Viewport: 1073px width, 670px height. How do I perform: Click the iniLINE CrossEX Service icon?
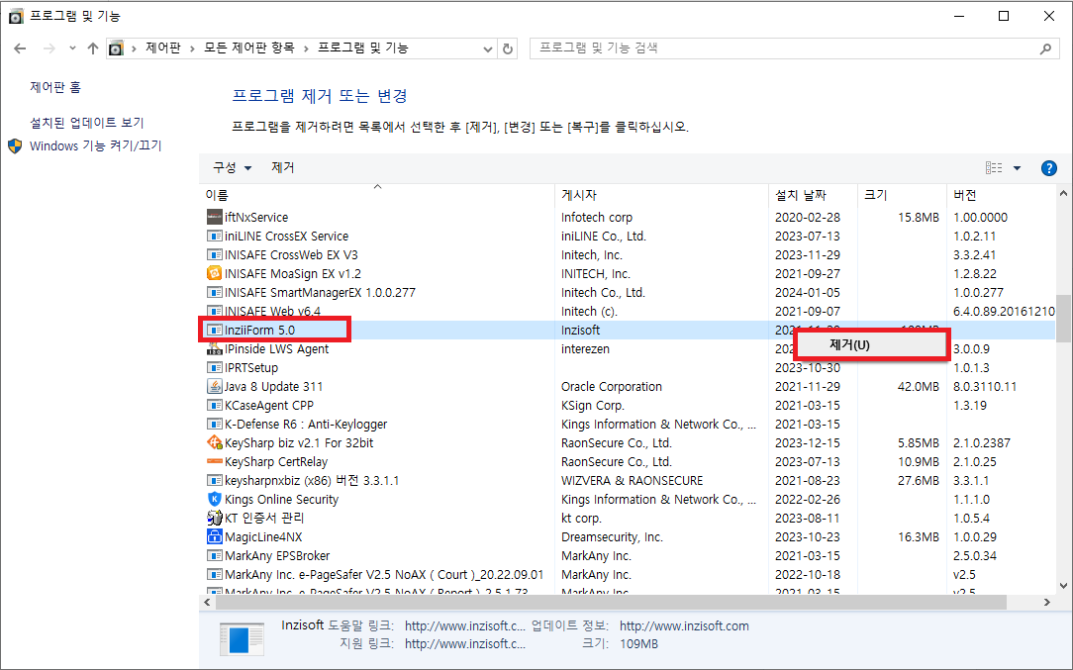tap(214, 237)
